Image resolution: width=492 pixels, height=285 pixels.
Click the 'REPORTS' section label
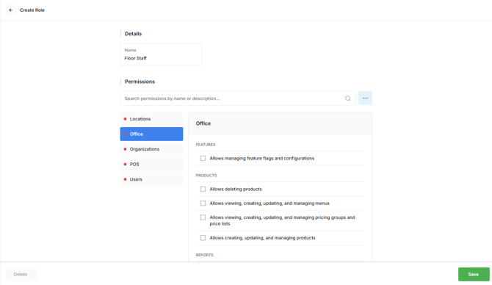(x=205, y=255)
